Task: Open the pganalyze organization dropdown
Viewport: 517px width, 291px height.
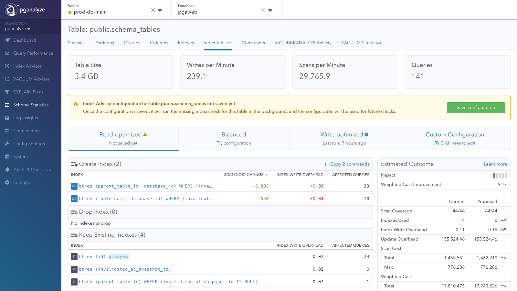Action: (18, 29)
